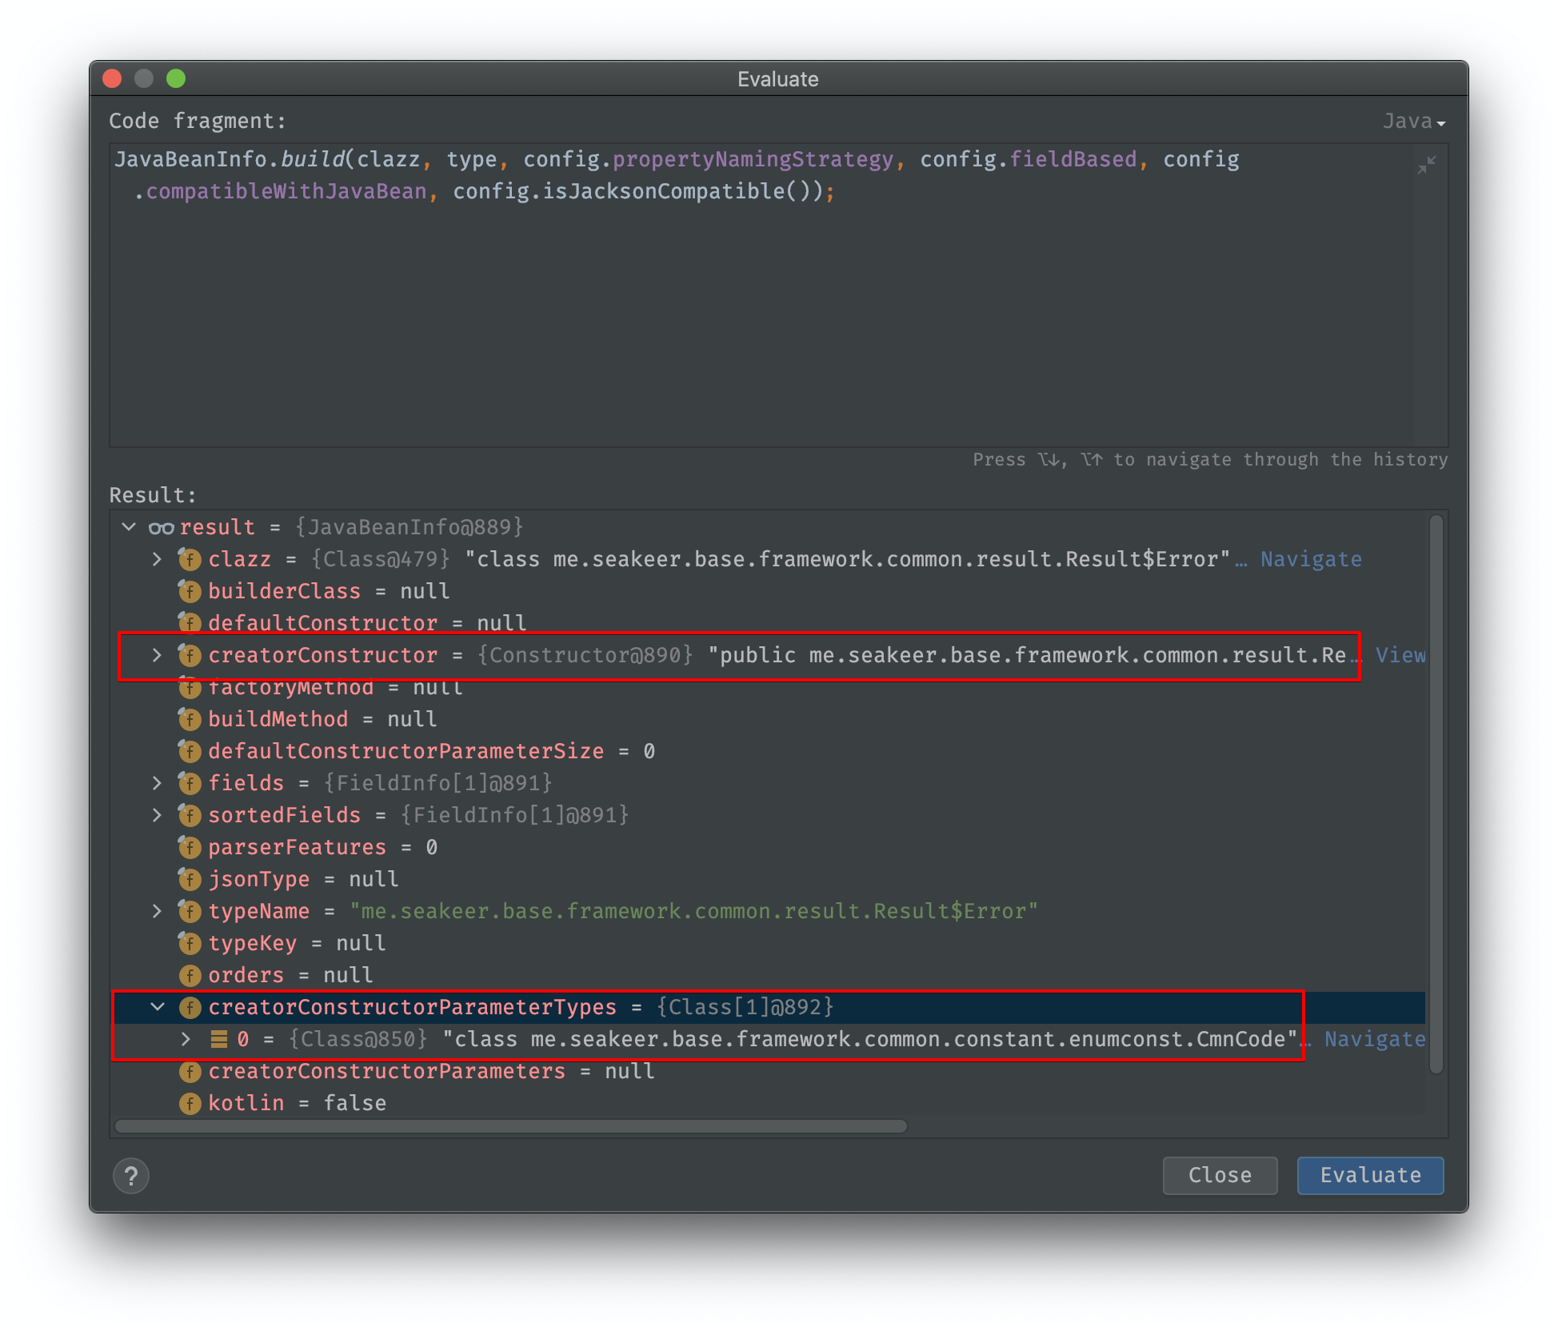Open the Java language dropdown
Viewport: 1558px width, 1331px height.
click(1413, 122)
